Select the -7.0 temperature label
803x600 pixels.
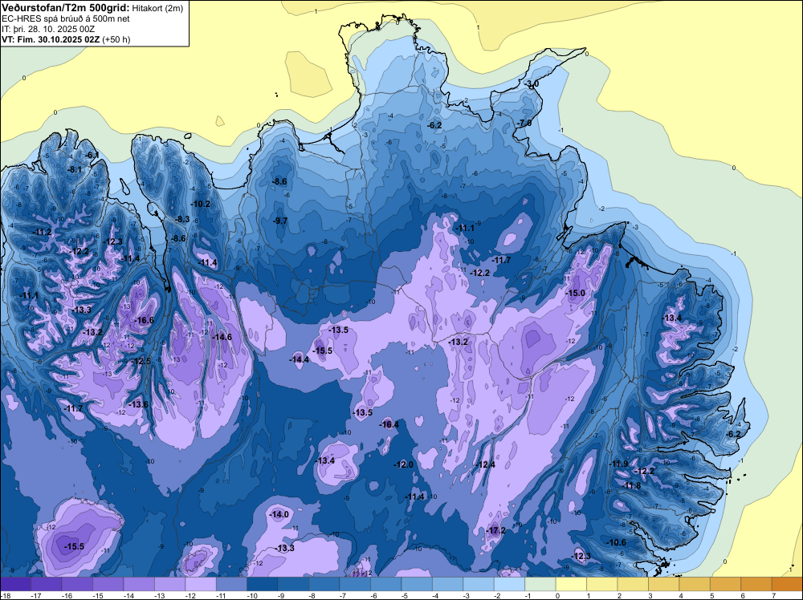click(x=524, y=124)
